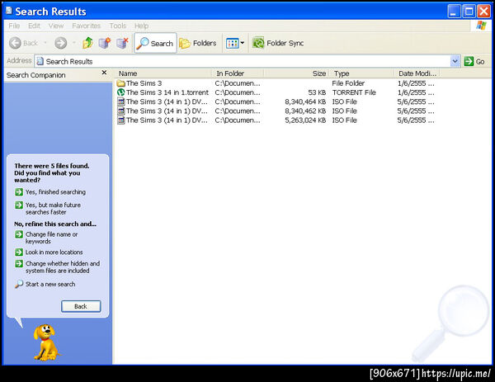The height and width of the screenshot is (382, 495).
Task: Maximize the Search Results window
Action: [469, 12]
